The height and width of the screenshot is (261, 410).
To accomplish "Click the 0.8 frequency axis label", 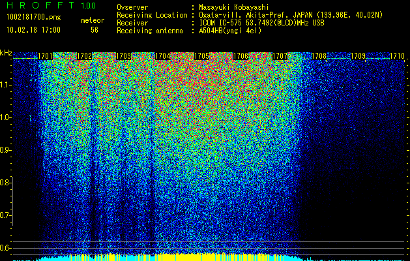I will pyautogui.click(x=5, y=183).
